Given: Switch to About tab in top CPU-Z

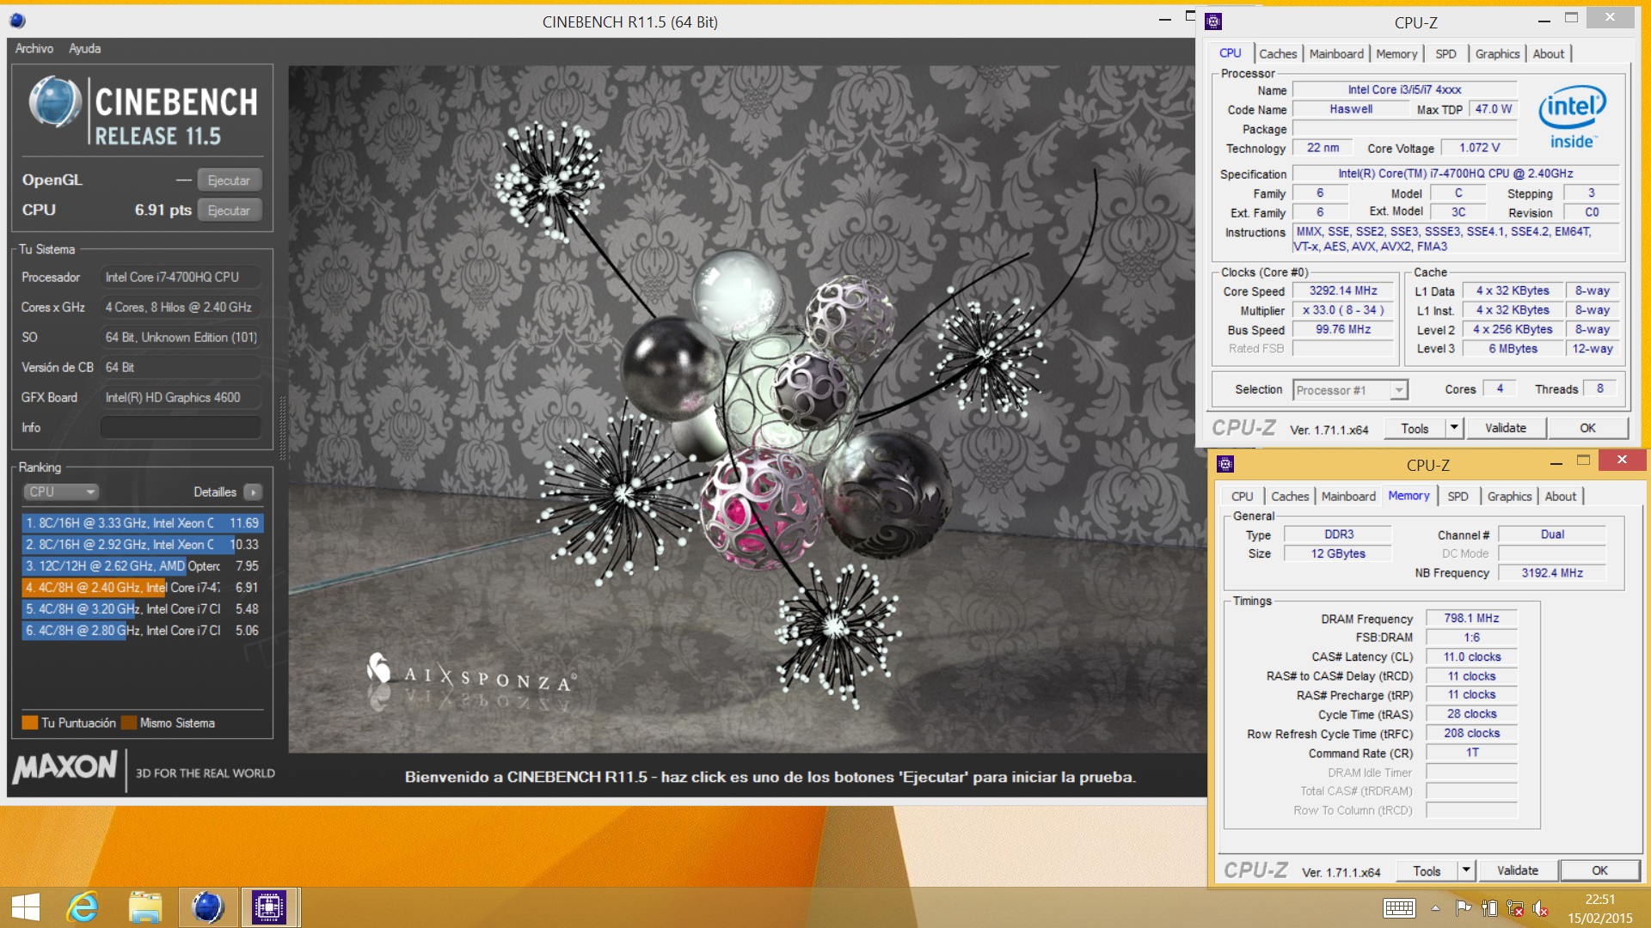Looking at the screenshot, I should [x=1549, y=53].
